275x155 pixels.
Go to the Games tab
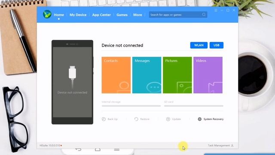(x=122, y=15)
